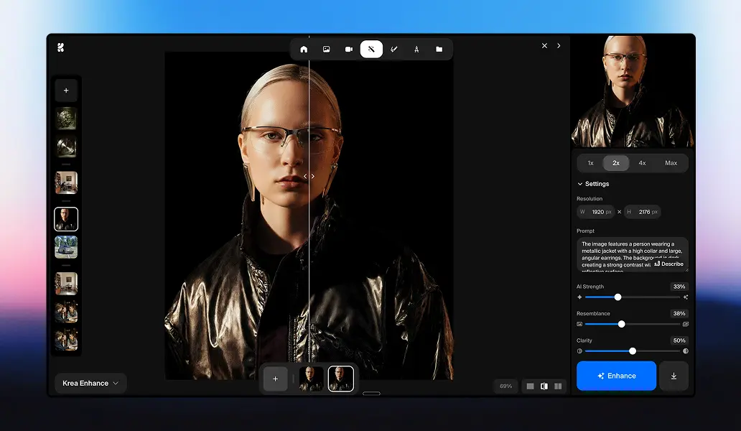Select the Edit brush tool
The height and width of the screenshot is (431, 741).
click(394, 49)
